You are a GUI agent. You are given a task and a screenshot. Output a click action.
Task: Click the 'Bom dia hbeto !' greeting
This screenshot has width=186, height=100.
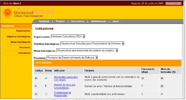coord(12,3)
